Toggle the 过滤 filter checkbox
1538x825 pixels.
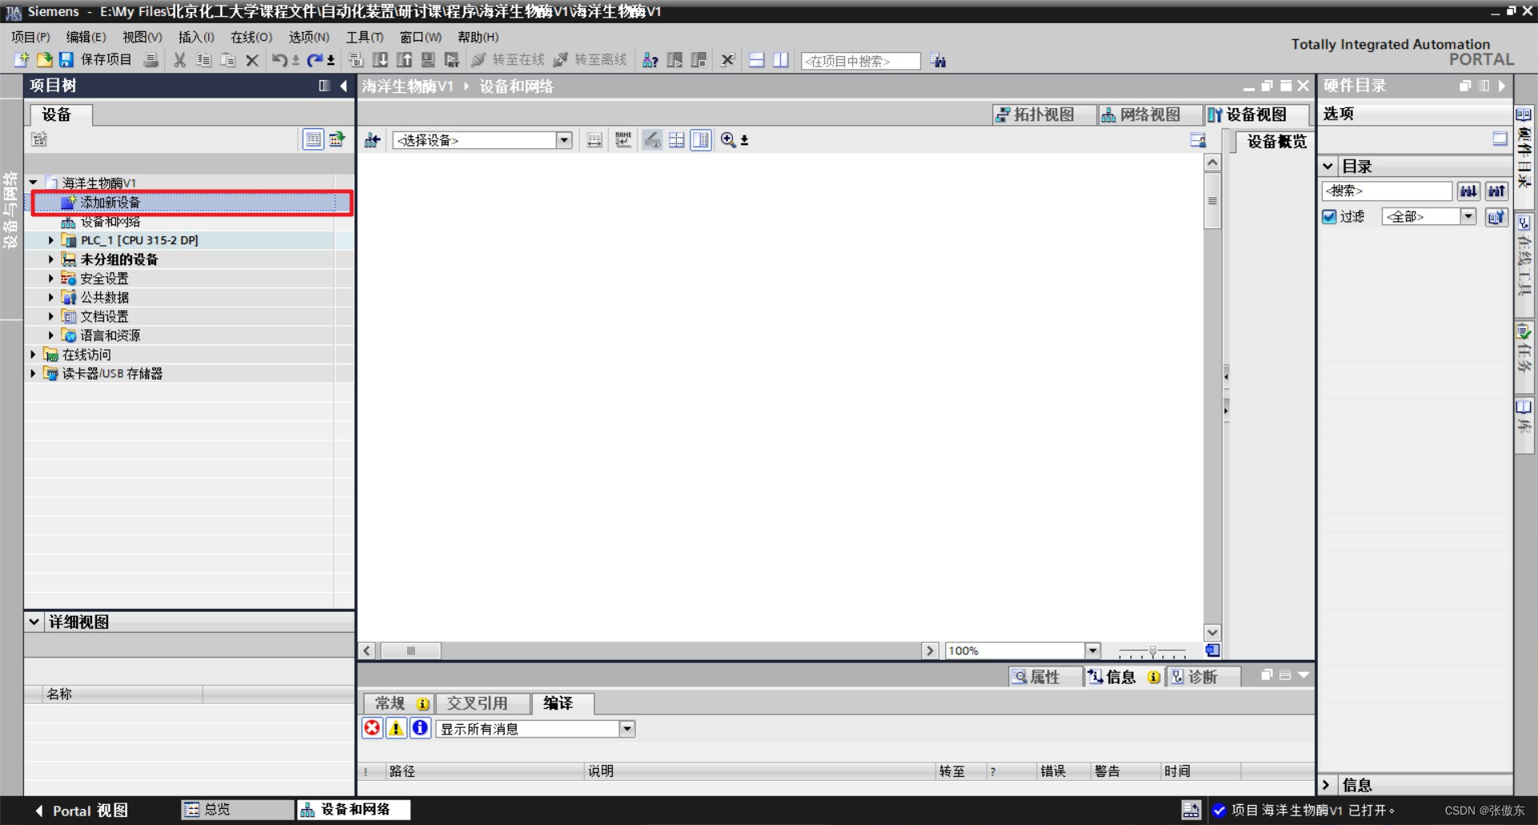pos(1330,217)
